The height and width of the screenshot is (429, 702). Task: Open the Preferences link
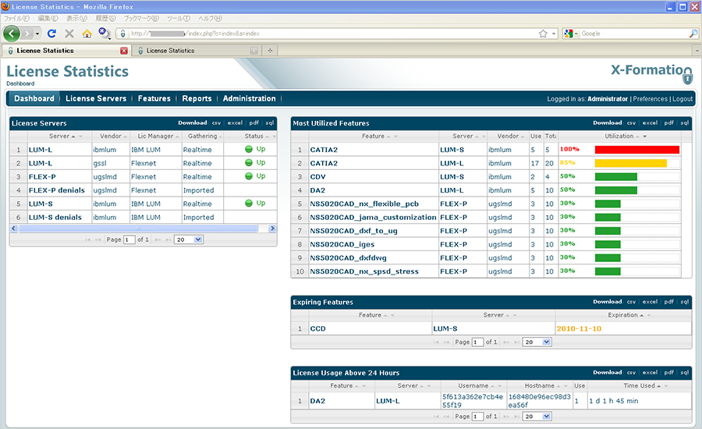tap(650, 99)
